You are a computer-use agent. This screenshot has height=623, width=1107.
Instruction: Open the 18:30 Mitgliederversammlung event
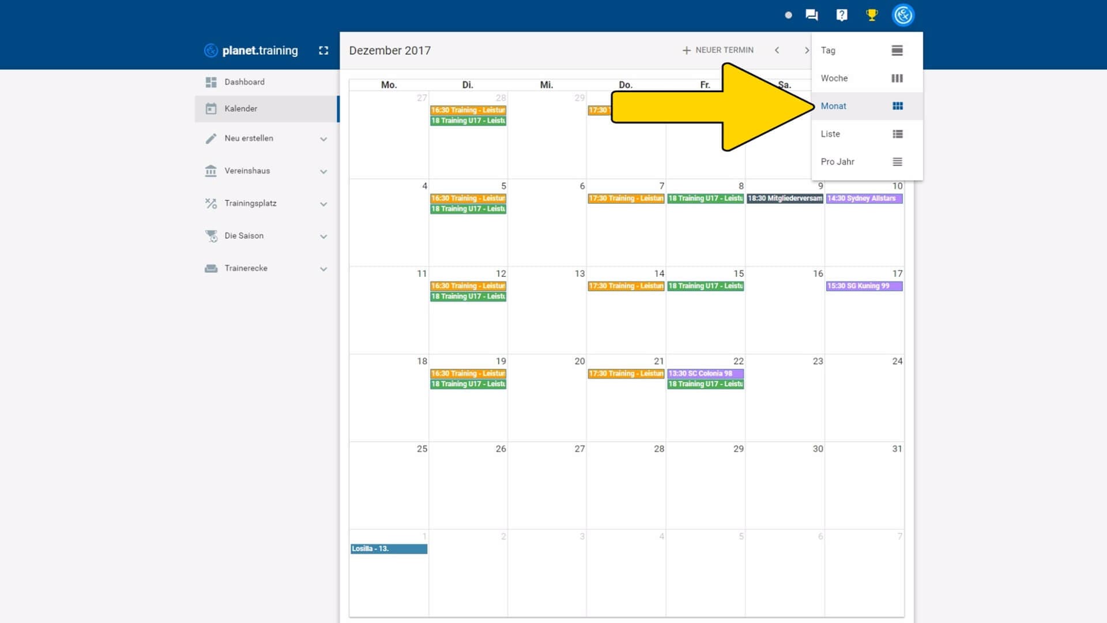[785, 198]
